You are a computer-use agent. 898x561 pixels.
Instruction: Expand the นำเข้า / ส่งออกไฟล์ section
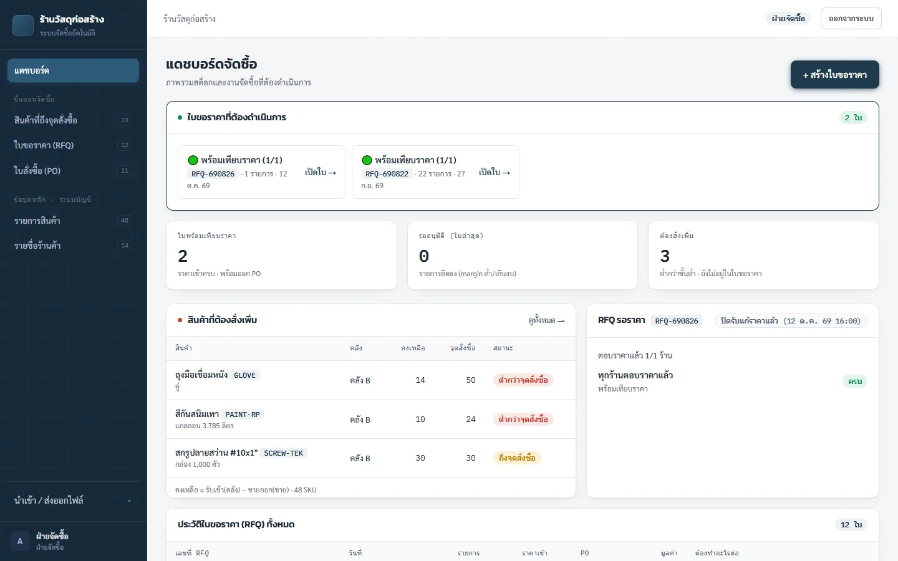(x=73, y=501)
